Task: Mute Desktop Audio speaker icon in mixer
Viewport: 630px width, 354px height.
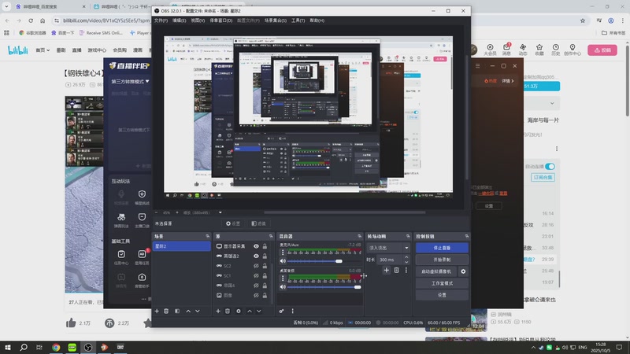Action: [283, 287]
